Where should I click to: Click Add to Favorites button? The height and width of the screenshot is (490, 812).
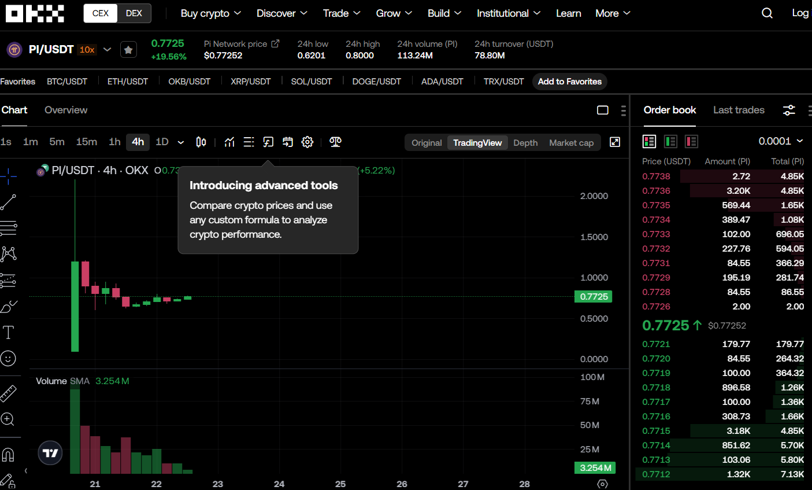[570, 82]
